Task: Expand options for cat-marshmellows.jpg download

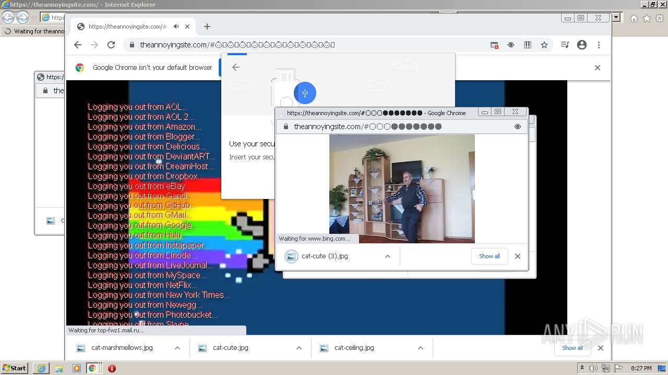Action: tap(177, 348)
